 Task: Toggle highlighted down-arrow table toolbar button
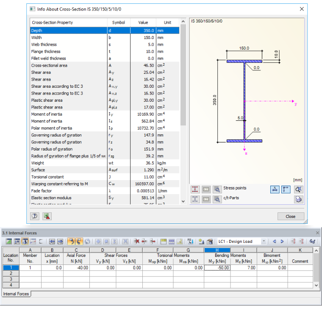25,242
